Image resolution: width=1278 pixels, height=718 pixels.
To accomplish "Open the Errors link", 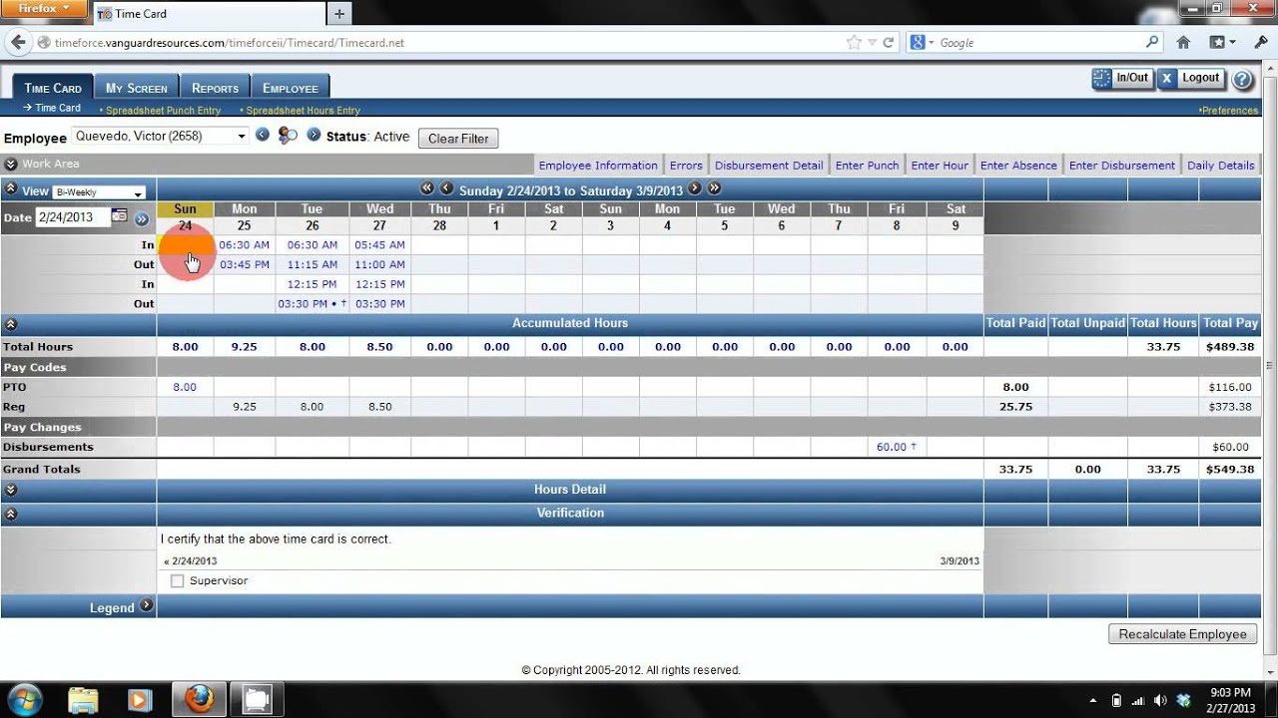I will click(686, 166).
